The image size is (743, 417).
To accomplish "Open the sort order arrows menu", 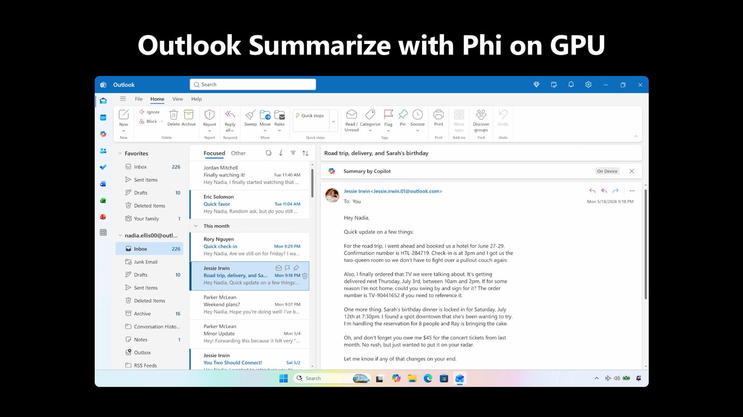I will (x=305, y=153).
